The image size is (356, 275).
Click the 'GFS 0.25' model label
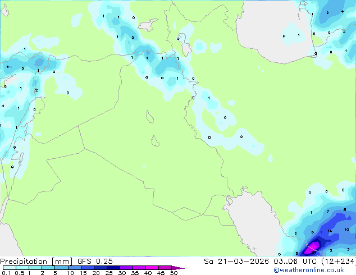95,262
